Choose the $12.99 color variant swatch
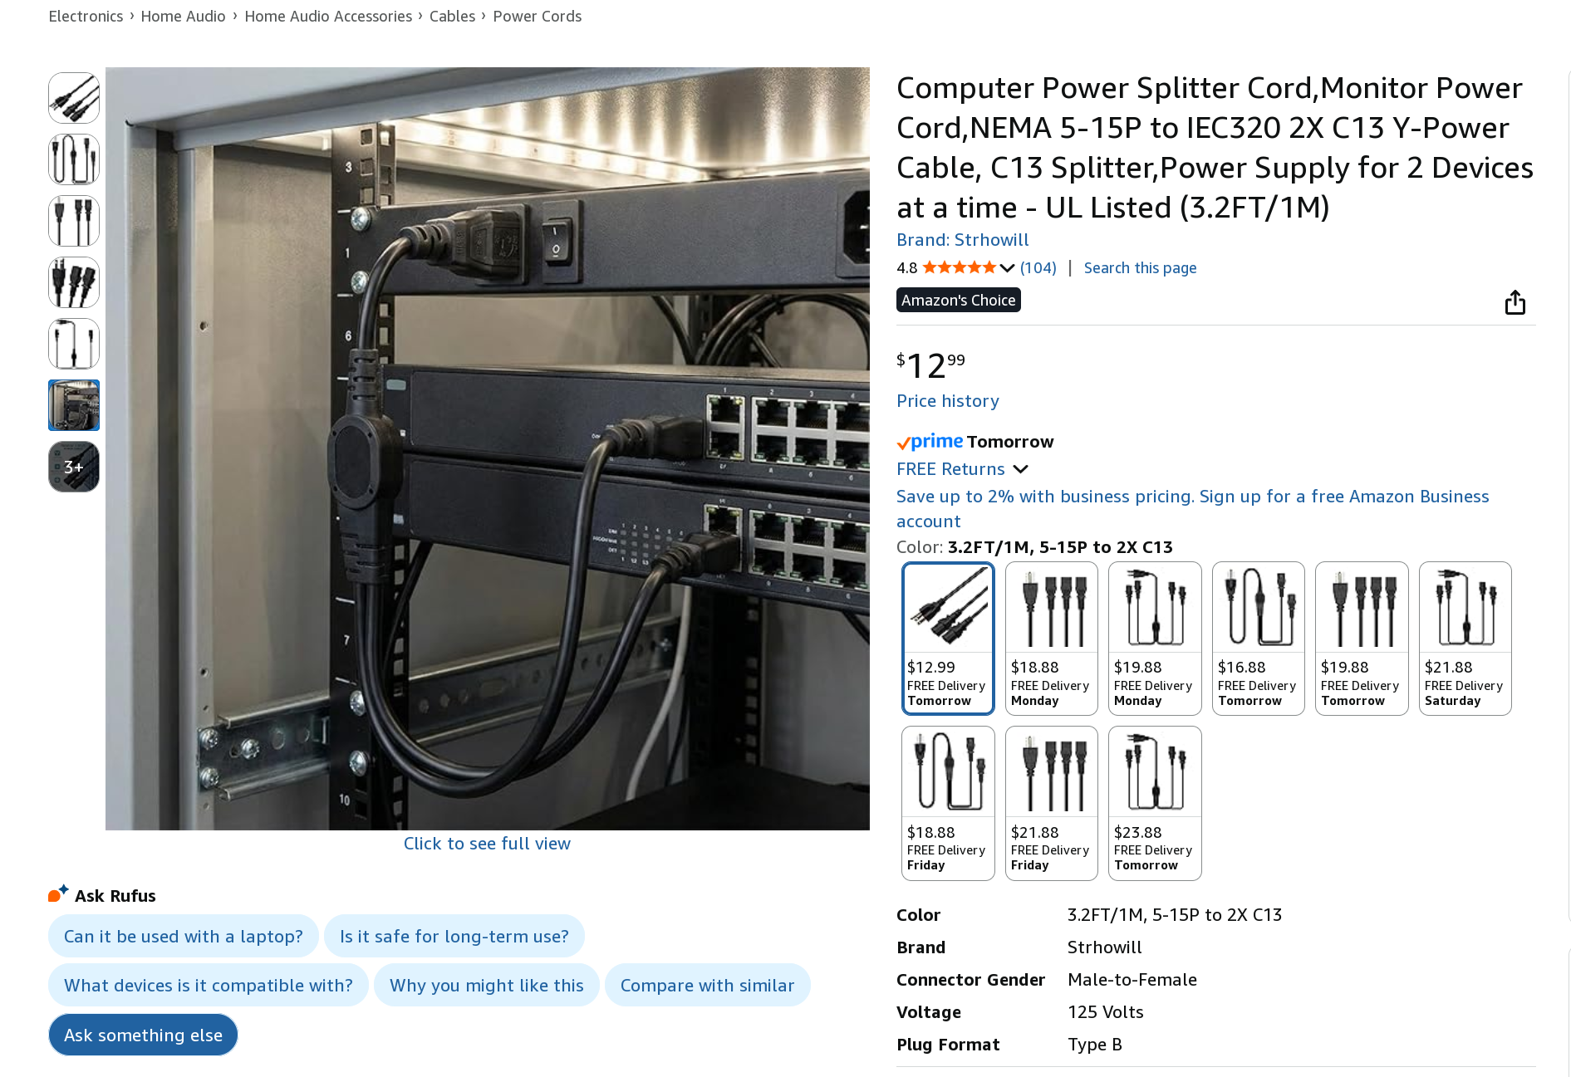 pyautogui.click(x=948, y=638)
